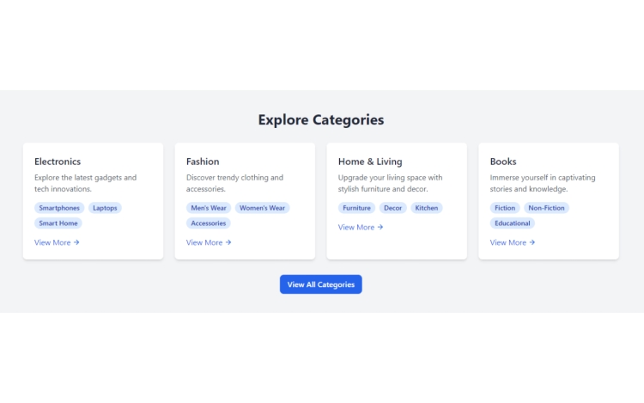Select the Educational tag
Image resolution: width=644 pixels, height=403 pixels.
click(512, 223)
